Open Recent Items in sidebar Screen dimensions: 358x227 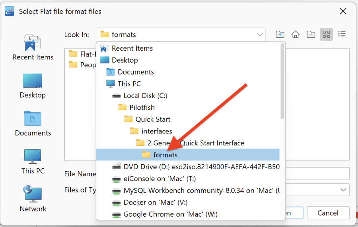coord(33,47)
